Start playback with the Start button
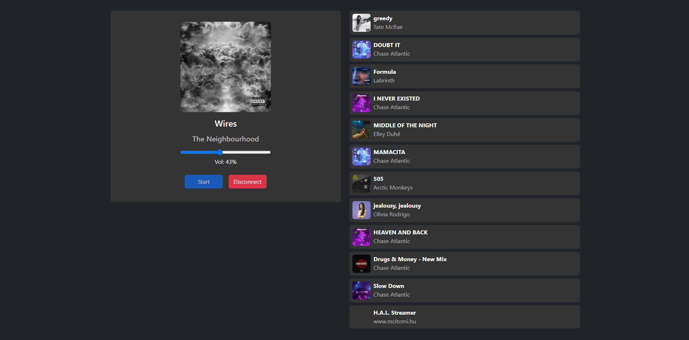Screen dimensions: 689x340 click(204, 182)
